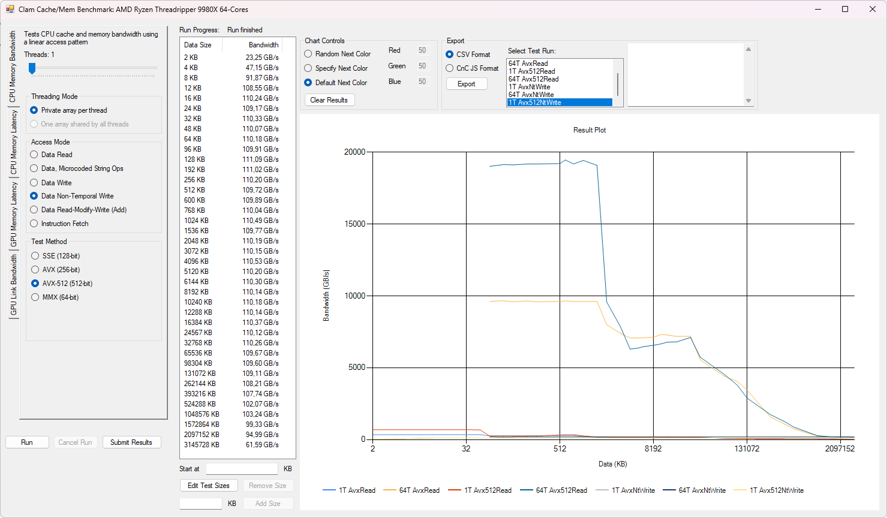887x518 pixels.
Task: Click the Data Size column header
Action: click(201, 45)
